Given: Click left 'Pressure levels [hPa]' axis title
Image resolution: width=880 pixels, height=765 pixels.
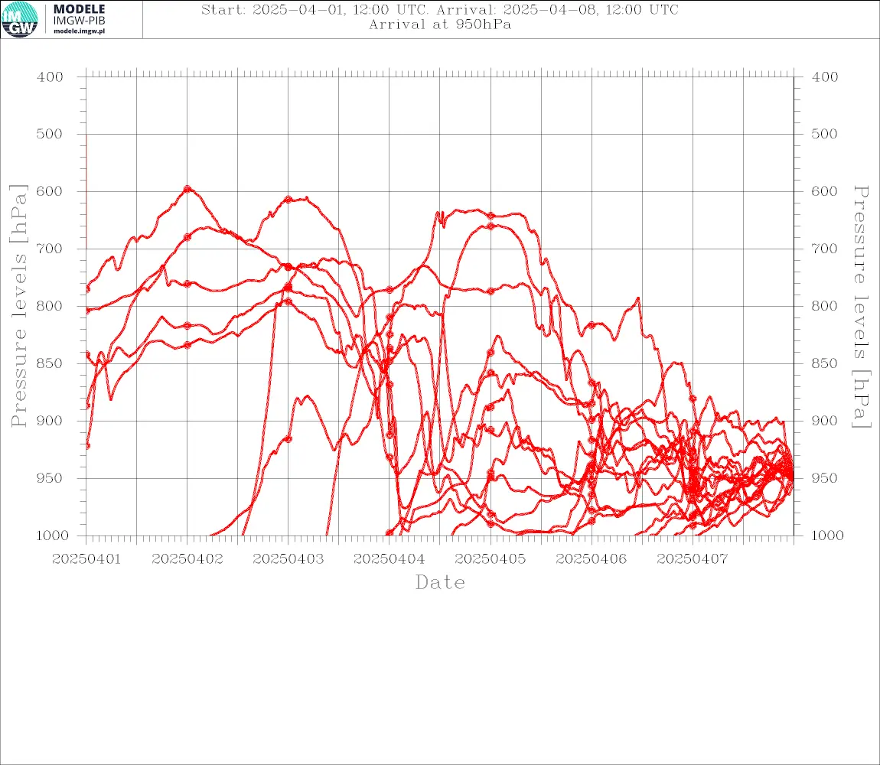Looking at the screenshot, I should point(18,305).
